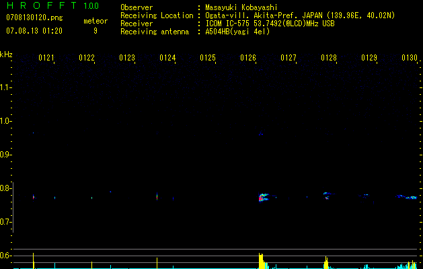Click the 0.6 kHz frequency axis label
Screen dimensions: 423x269
5,256
